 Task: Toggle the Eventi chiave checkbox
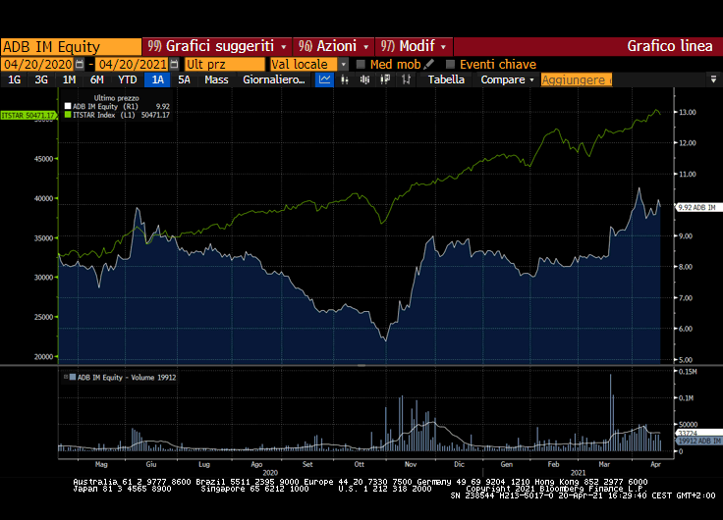pyautogui.click(x=451, y=64)
